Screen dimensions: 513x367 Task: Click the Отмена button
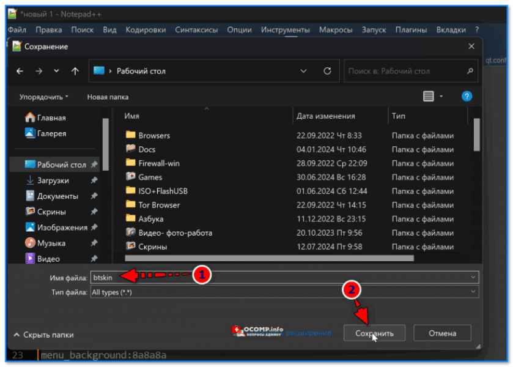pos(442,333)
